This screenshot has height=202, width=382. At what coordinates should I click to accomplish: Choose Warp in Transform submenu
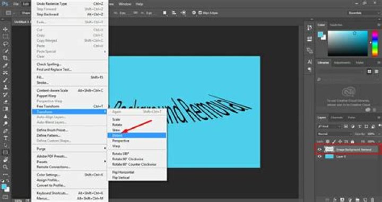(137, 146)
